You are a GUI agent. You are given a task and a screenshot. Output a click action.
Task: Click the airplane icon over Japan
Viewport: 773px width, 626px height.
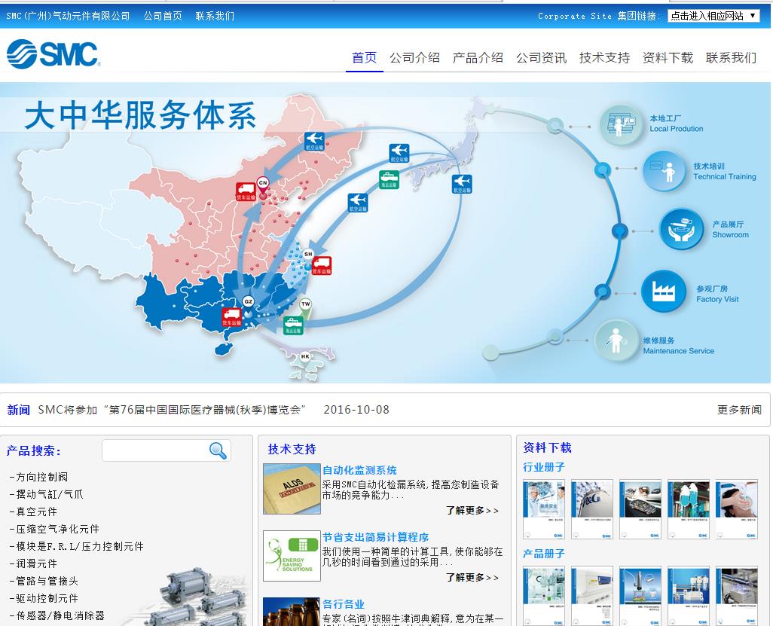(x=461, y=184)
